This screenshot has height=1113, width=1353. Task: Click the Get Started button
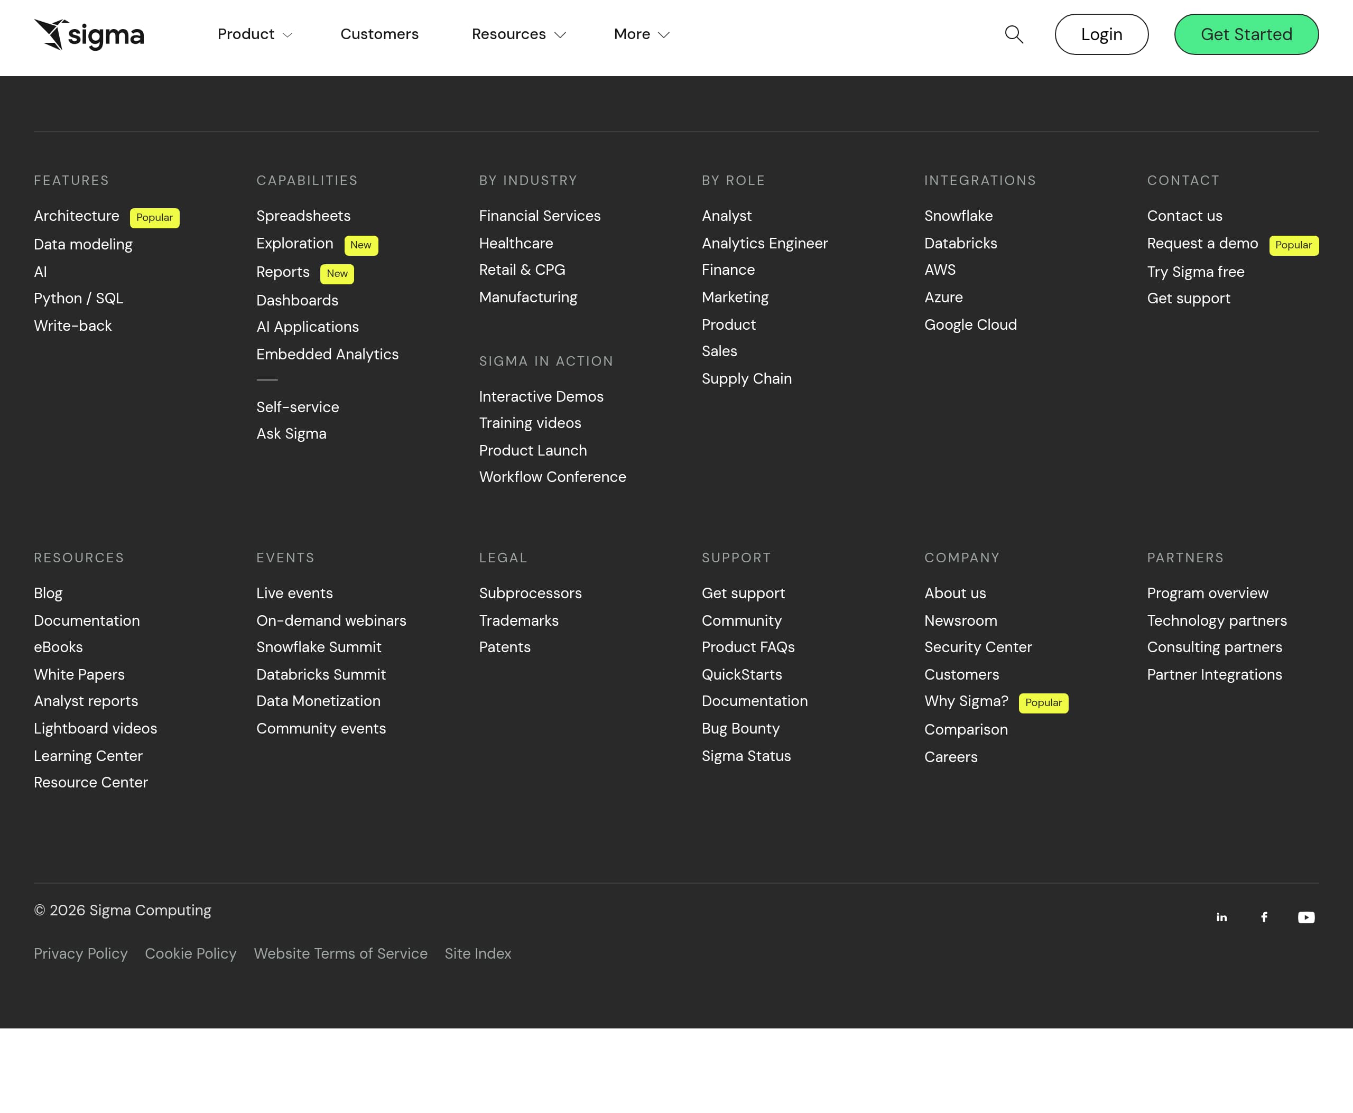pyautogui.click(x=1246, y=34)
